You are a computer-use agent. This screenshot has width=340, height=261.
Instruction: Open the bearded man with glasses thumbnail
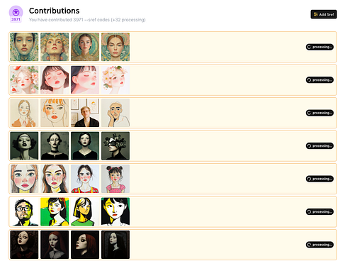pos(24,211)
